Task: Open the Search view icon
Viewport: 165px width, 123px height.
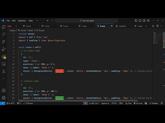Action: (4, 34)
